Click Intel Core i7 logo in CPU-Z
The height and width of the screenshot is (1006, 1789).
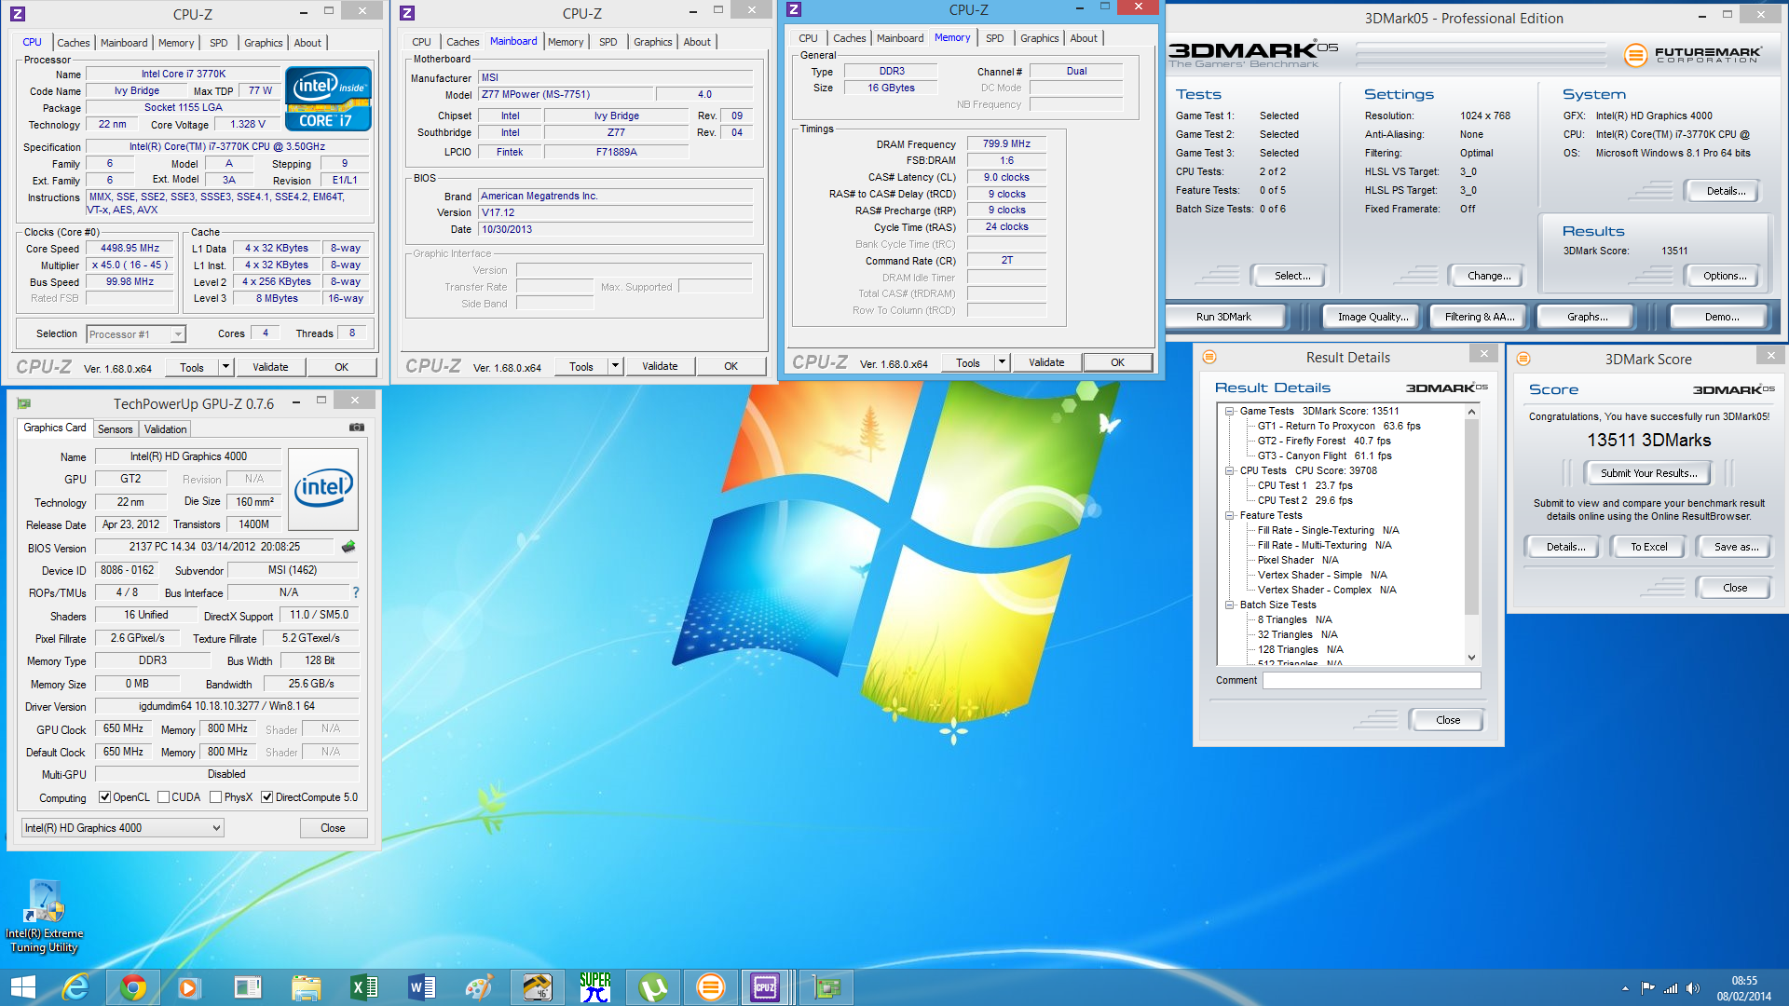pos(328,99)
